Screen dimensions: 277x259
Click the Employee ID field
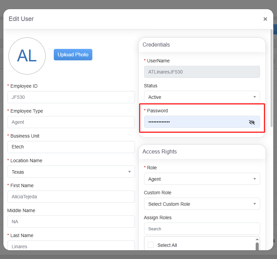(x=71, y=97)
